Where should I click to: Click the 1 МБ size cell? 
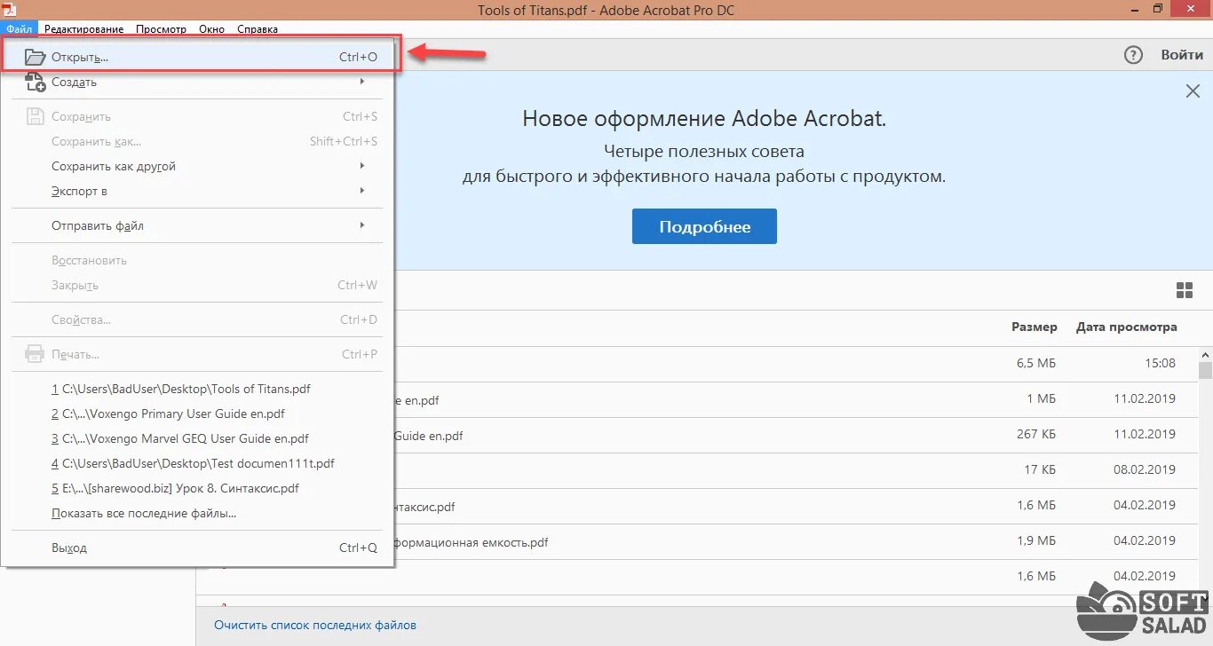[x=1041, y=398]
